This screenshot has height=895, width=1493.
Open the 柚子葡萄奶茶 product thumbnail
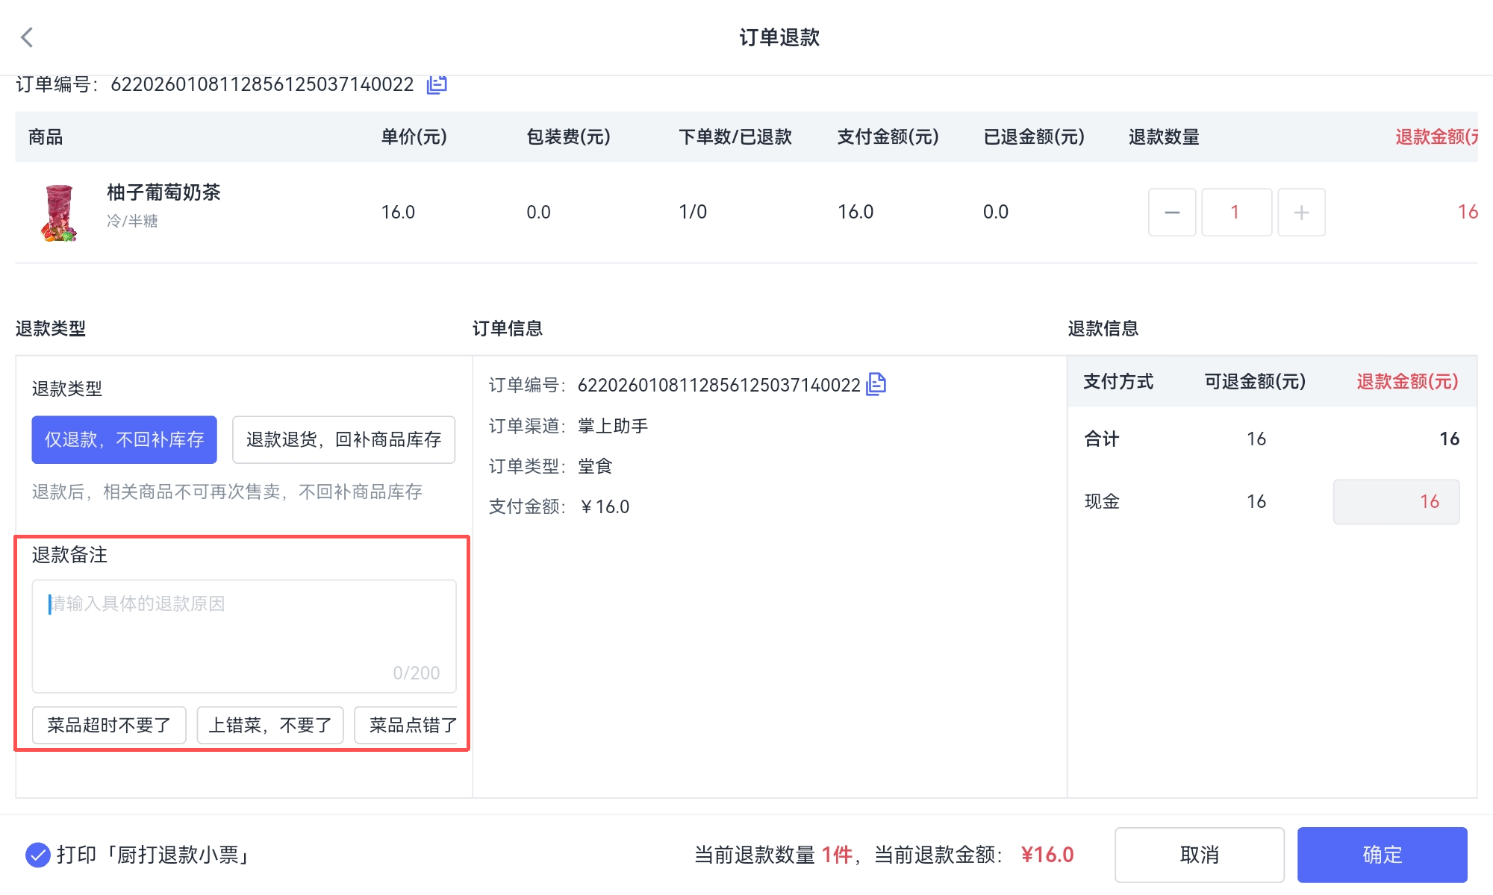click(x=59, y=213)
